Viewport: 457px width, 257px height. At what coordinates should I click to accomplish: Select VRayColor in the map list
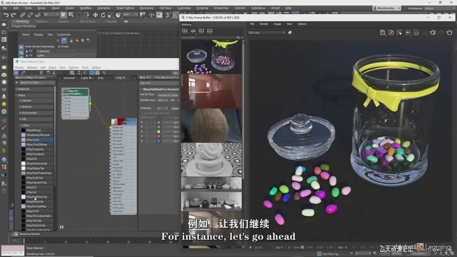[32, 140]
